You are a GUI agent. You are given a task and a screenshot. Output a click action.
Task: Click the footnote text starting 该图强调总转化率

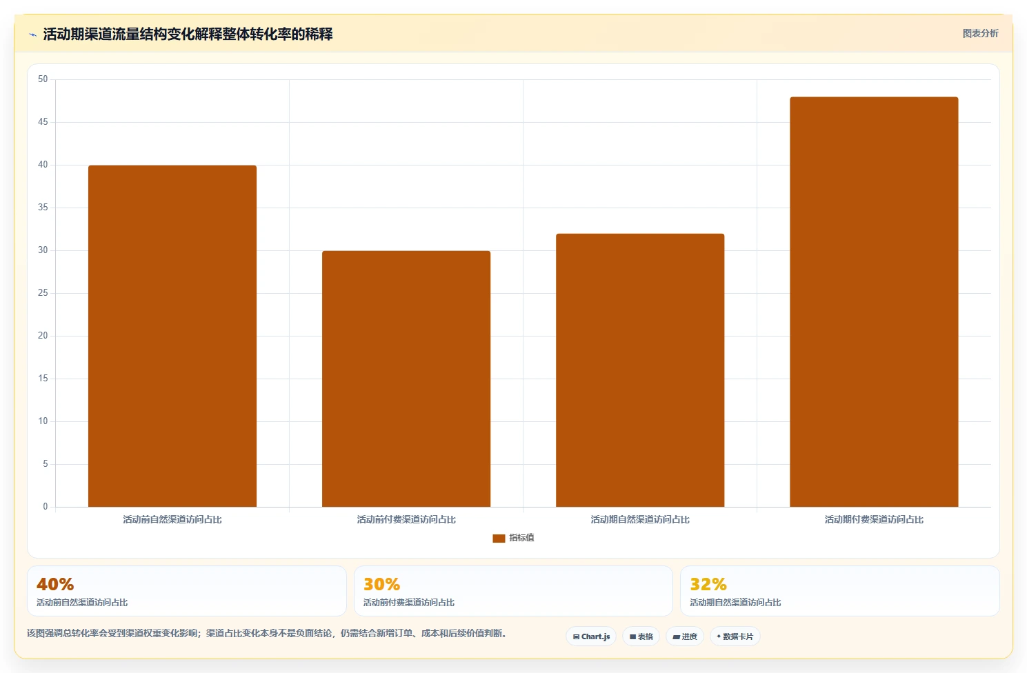pos(267,633)
